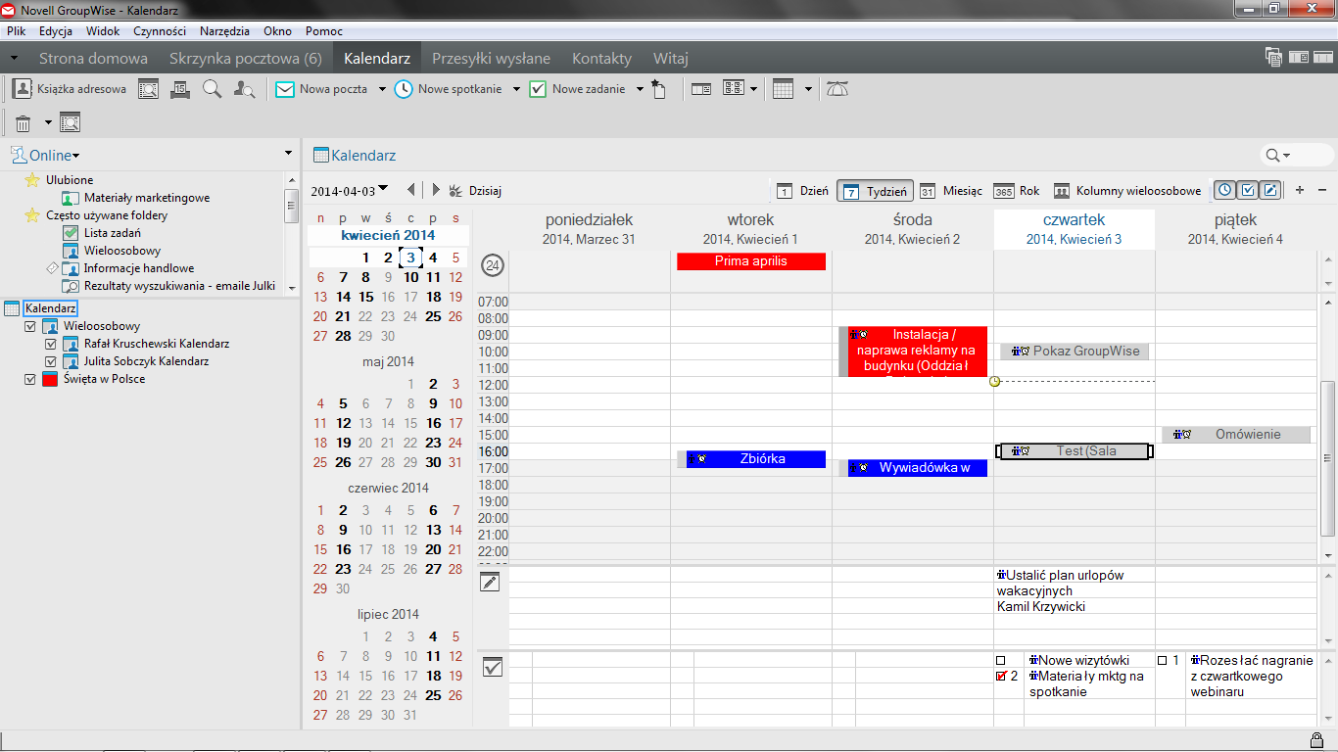The width and height of the screenshot is (1338, 752).
Task: Zoom in calendar with the plus icon
Action: pyautogui.click(x=1300, y=190)
